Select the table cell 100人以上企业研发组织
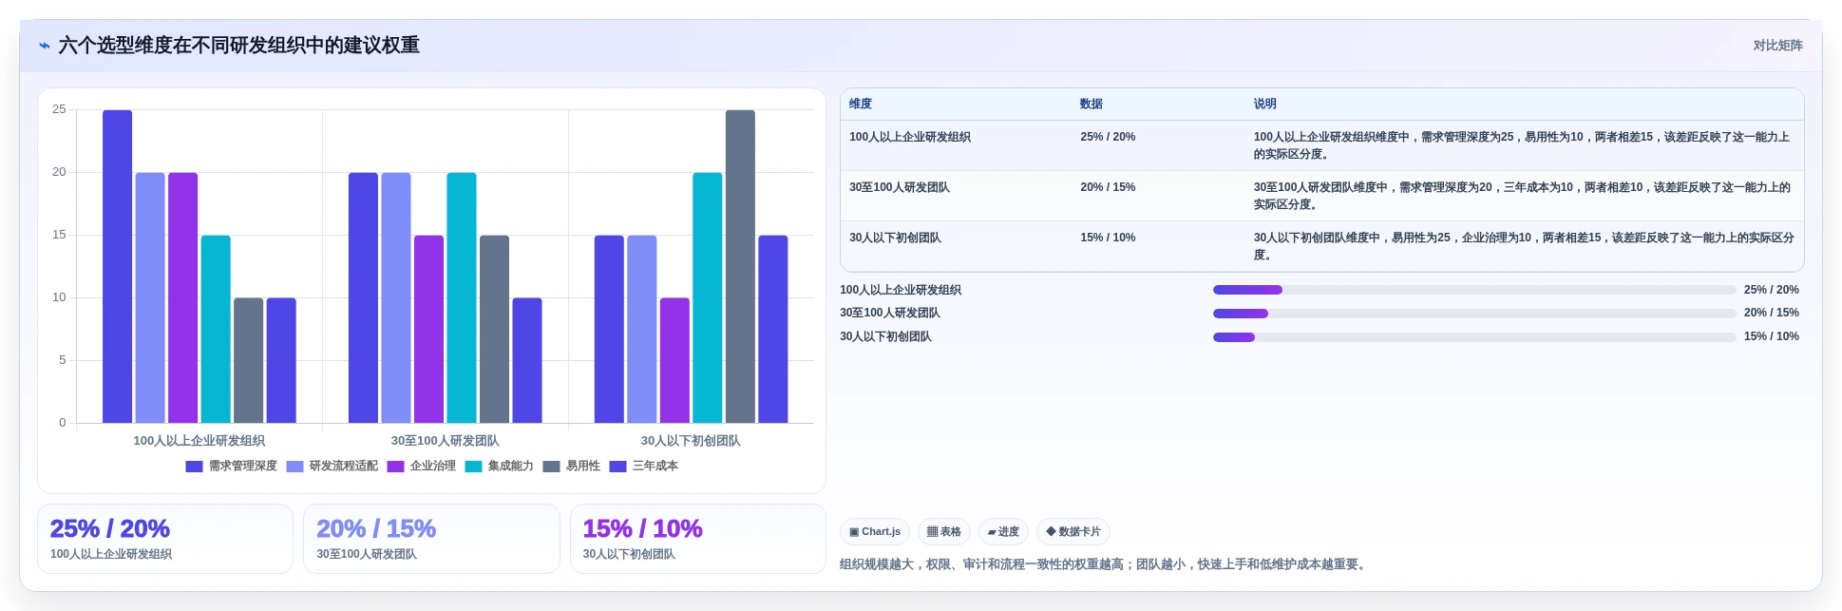This screenshot has width=1842, height=611. (910, 137)
